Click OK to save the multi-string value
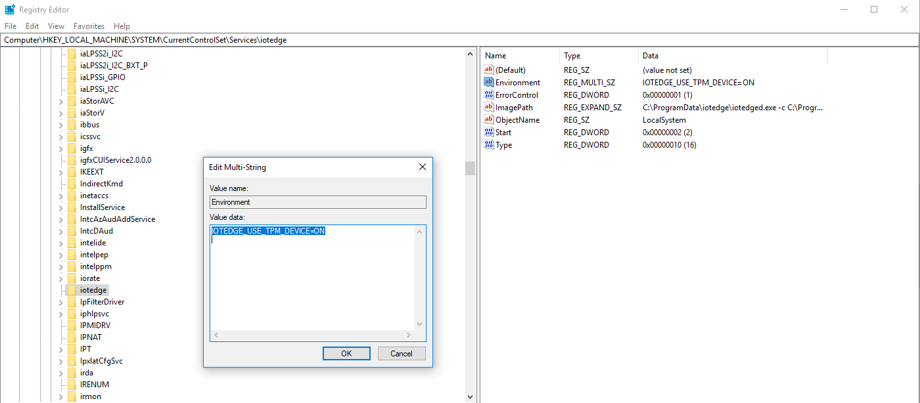 (x=346, y=353)
